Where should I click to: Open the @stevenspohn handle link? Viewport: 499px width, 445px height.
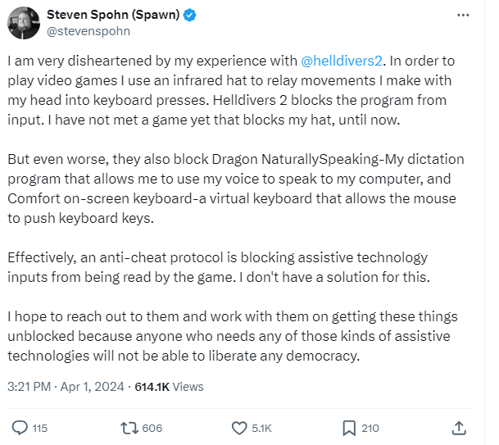click(x=88, y=31)
